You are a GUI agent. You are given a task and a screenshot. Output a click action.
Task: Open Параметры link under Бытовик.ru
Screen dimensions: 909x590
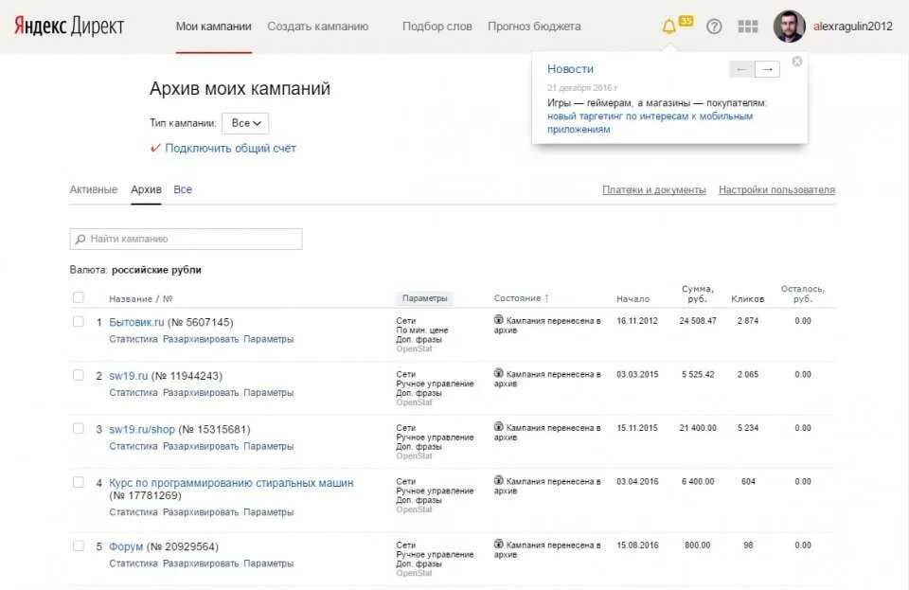[268, 339]
